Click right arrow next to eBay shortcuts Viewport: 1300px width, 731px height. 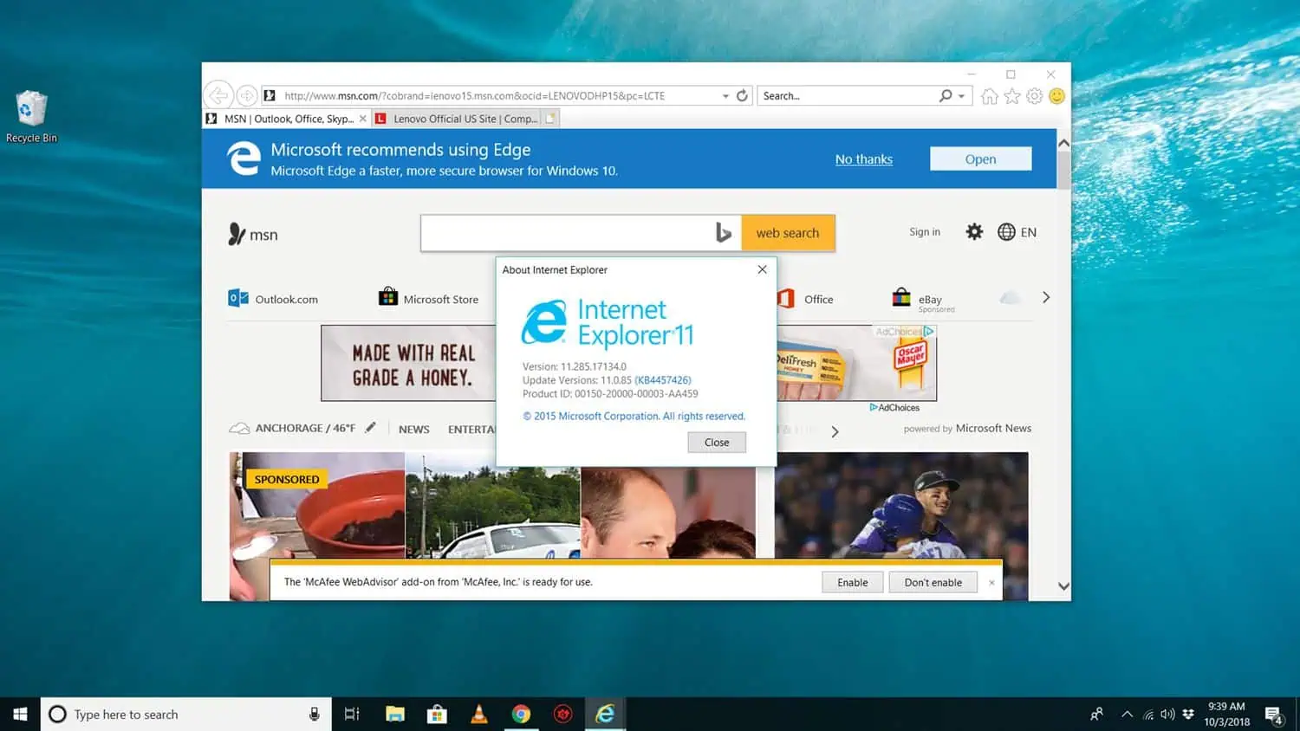click(1046, 297)
